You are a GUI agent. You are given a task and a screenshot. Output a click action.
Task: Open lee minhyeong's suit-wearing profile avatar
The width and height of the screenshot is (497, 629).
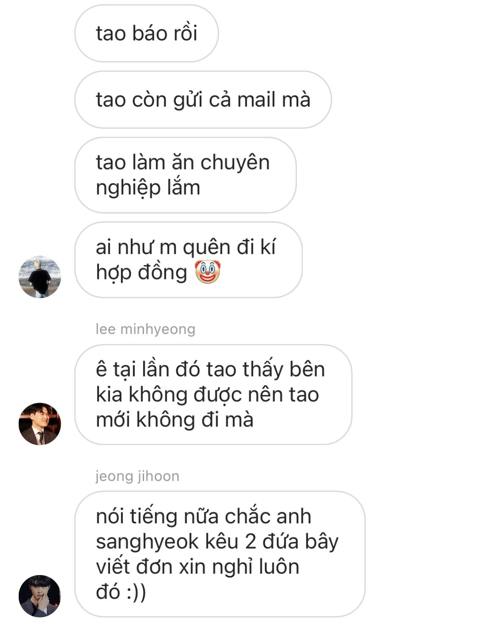point(40,424)
